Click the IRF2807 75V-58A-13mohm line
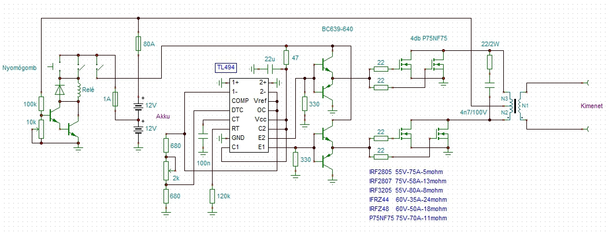The width and height of the screenshot is (609, 233). coord(407,181)
